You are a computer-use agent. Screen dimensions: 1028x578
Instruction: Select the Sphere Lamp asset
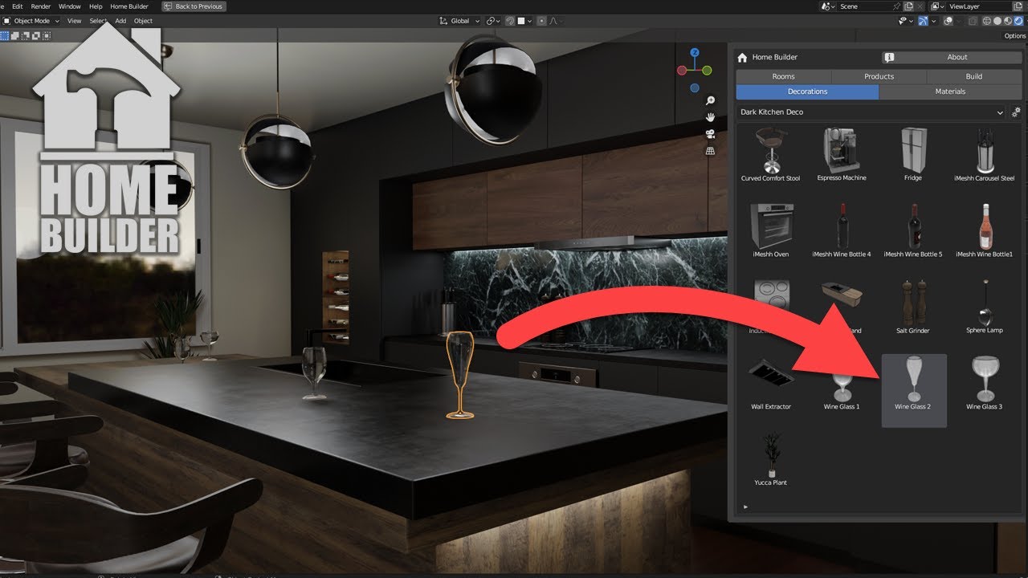tap(985, 307)
